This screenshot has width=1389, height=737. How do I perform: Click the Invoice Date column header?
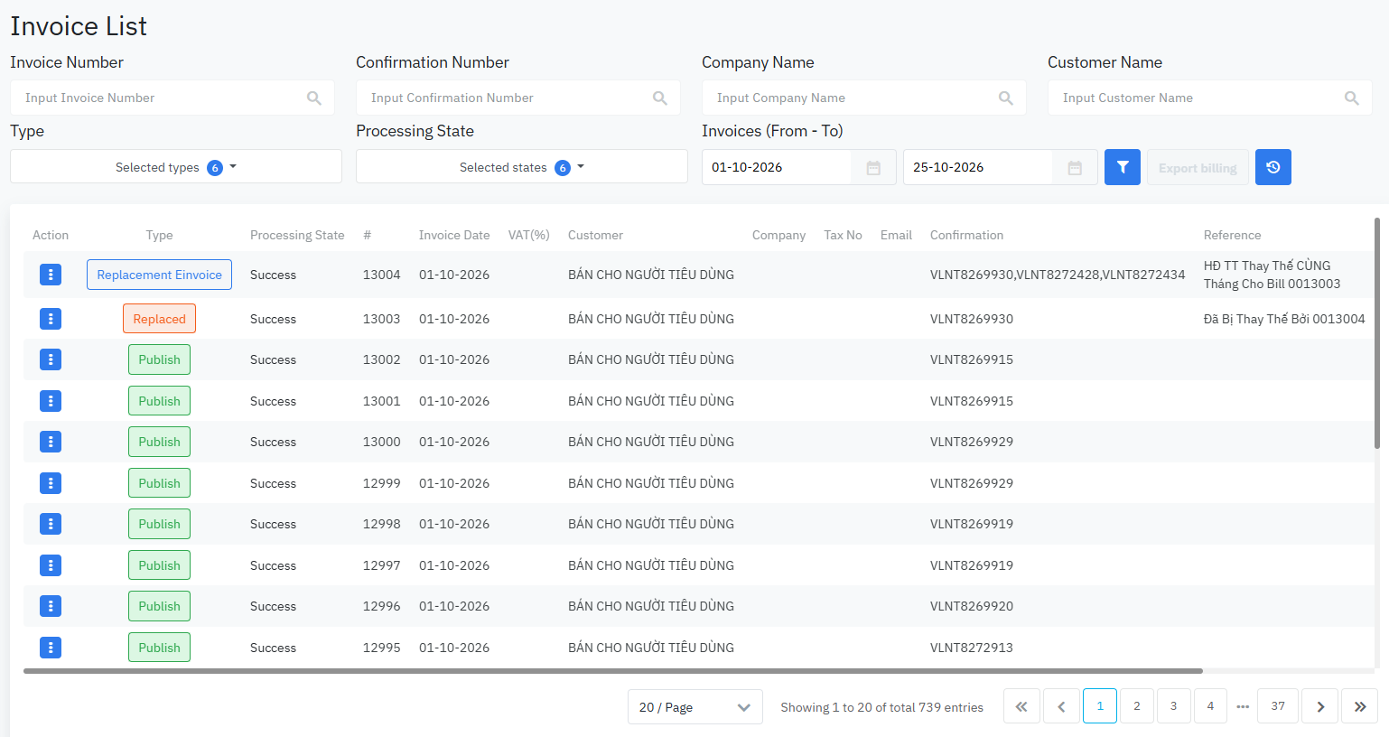(454, 235)
